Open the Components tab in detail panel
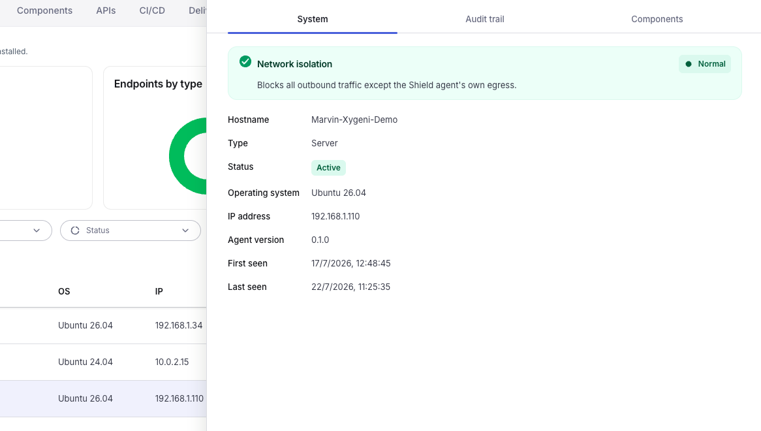Viewport: 761px width, 431px height. tap(657, 19)
